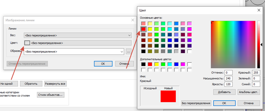
Task: Pick the orange basic color swatch
Action: pyautogui.click(x=150, y=40)
